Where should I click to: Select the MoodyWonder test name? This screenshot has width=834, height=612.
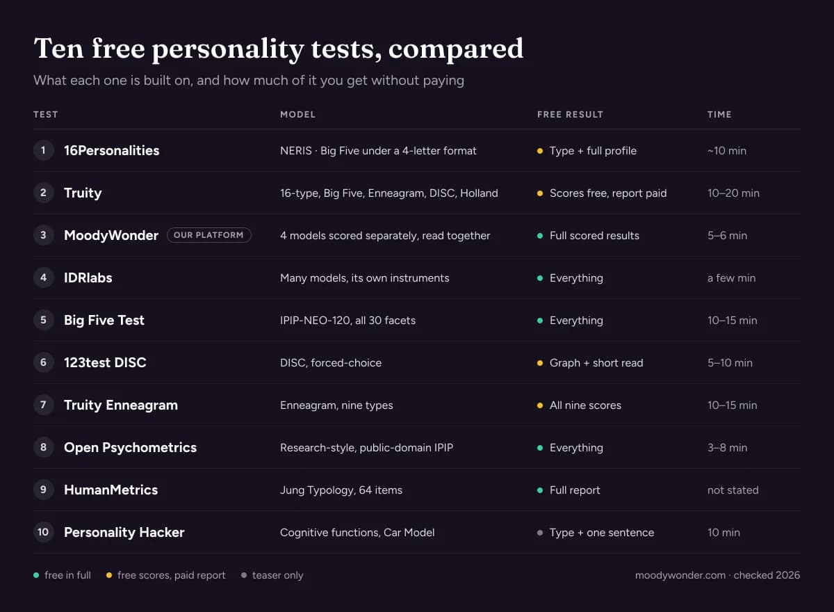coord(111,235)
